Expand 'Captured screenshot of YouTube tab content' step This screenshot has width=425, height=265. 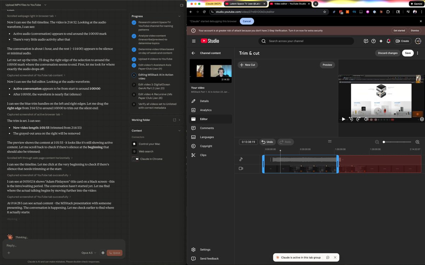36,75
